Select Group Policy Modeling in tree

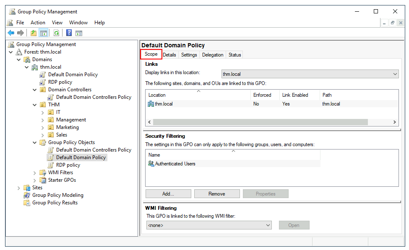(57, 195)
